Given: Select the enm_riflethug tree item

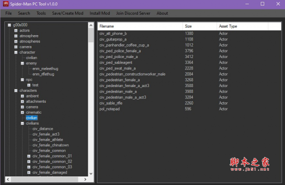Looking at the screenshot, I should coord(43,74).
